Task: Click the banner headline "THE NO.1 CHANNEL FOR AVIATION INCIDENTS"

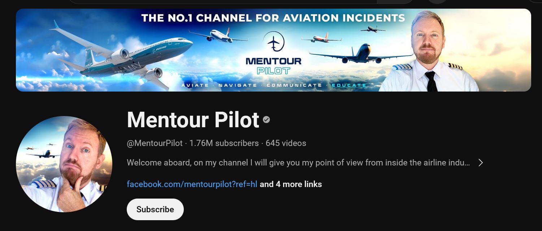Action: pyautogui.click(x=273, y=18)
